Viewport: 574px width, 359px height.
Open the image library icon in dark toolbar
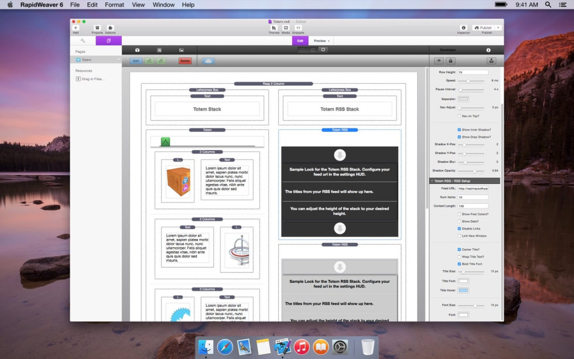[181, 50]
